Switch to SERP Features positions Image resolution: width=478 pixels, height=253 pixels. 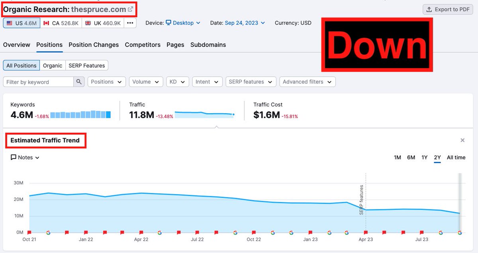(87, 66)
